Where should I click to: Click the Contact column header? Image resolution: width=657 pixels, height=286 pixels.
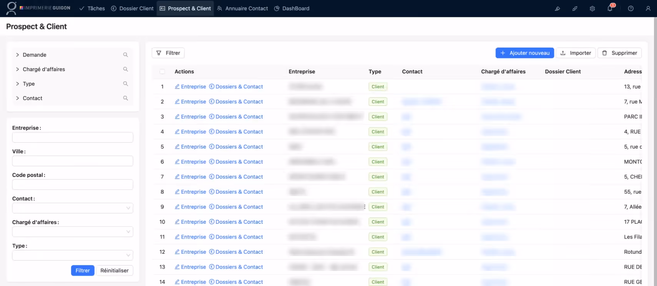tap(412, 71)
